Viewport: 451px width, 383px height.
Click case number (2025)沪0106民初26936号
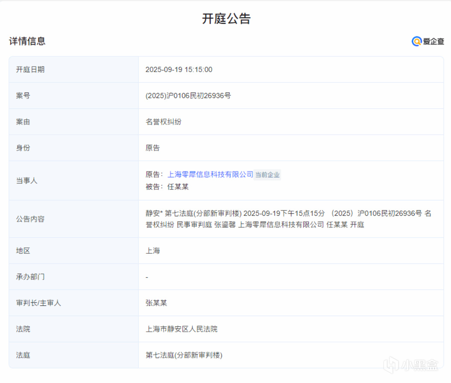(x=188, y=96)
